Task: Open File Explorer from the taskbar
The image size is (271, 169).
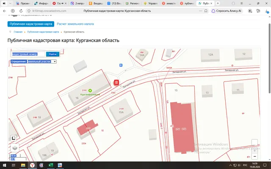Action: click(23, 165)
